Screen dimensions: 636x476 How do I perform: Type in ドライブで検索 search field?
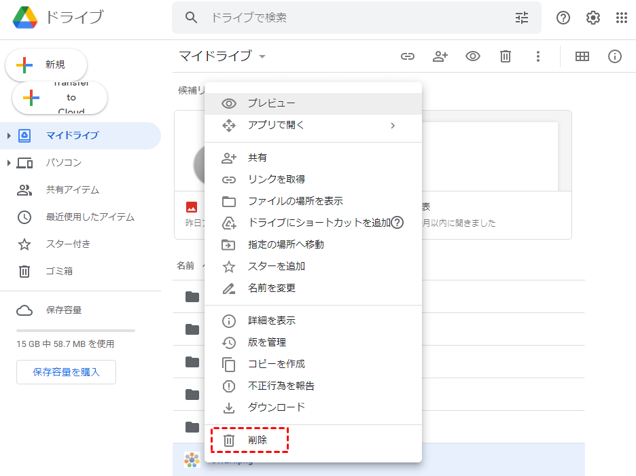pyautogui.click(x=357, y=18)
